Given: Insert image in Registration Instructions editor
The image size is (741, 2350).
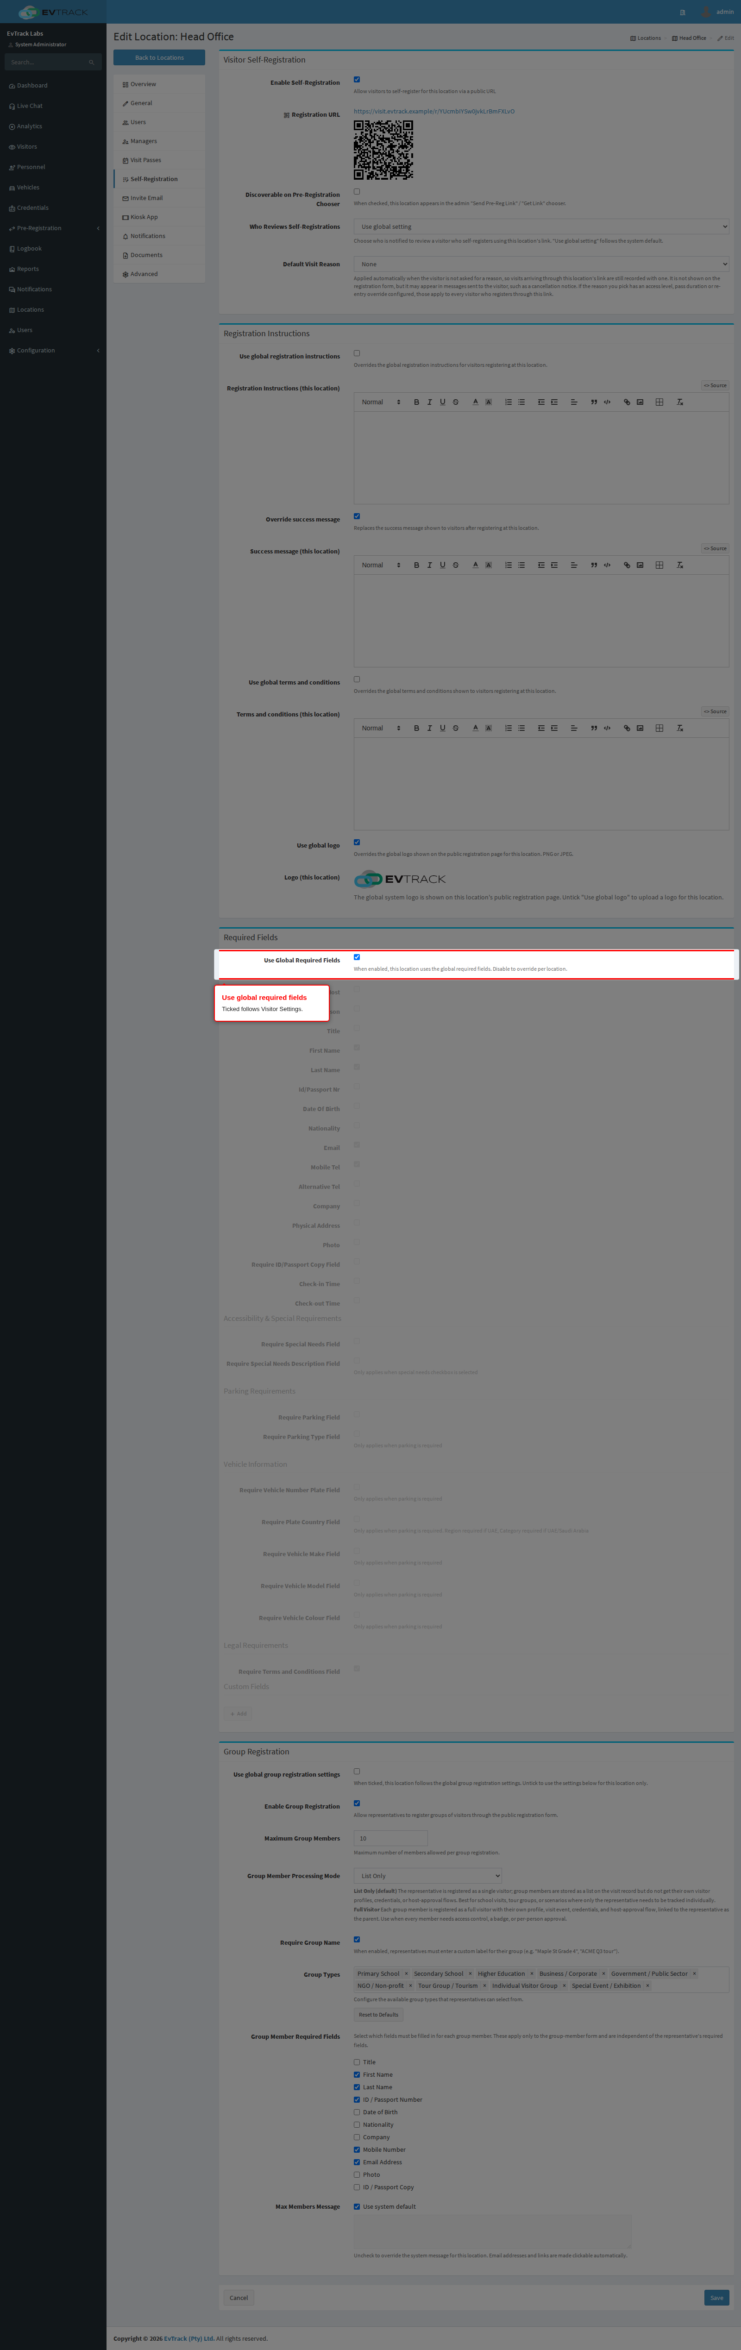Looking at the screenshot, I should (x=640, y=402).
